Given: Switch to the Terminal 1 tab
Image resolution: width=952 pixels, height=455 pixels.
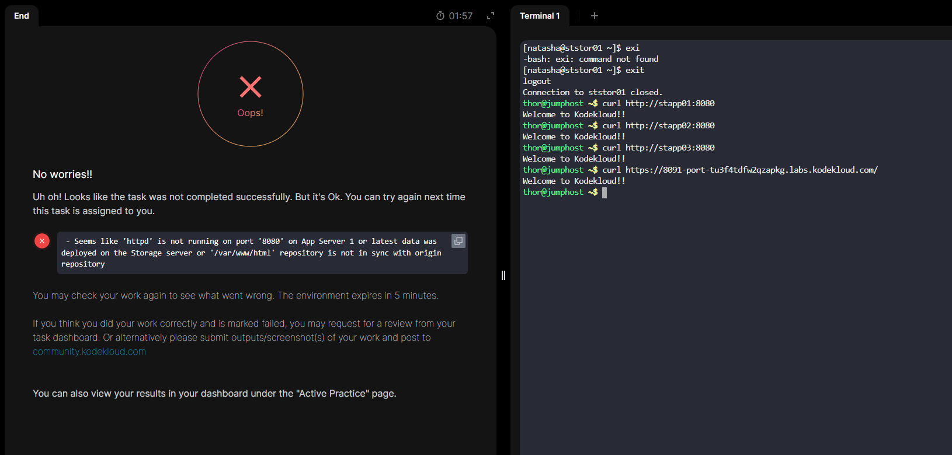Looking at the screenshot, I should coord(540,16).
